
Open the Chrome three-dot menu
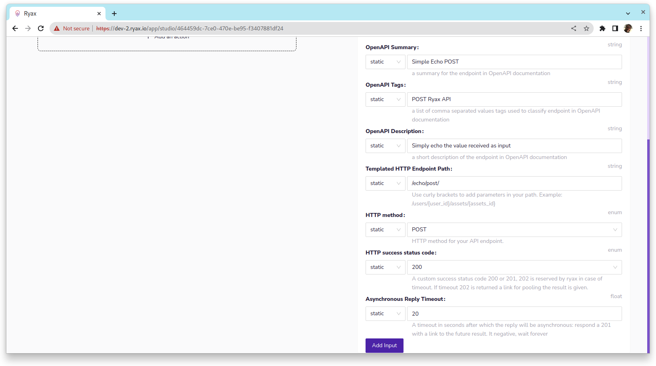point(641,28)
